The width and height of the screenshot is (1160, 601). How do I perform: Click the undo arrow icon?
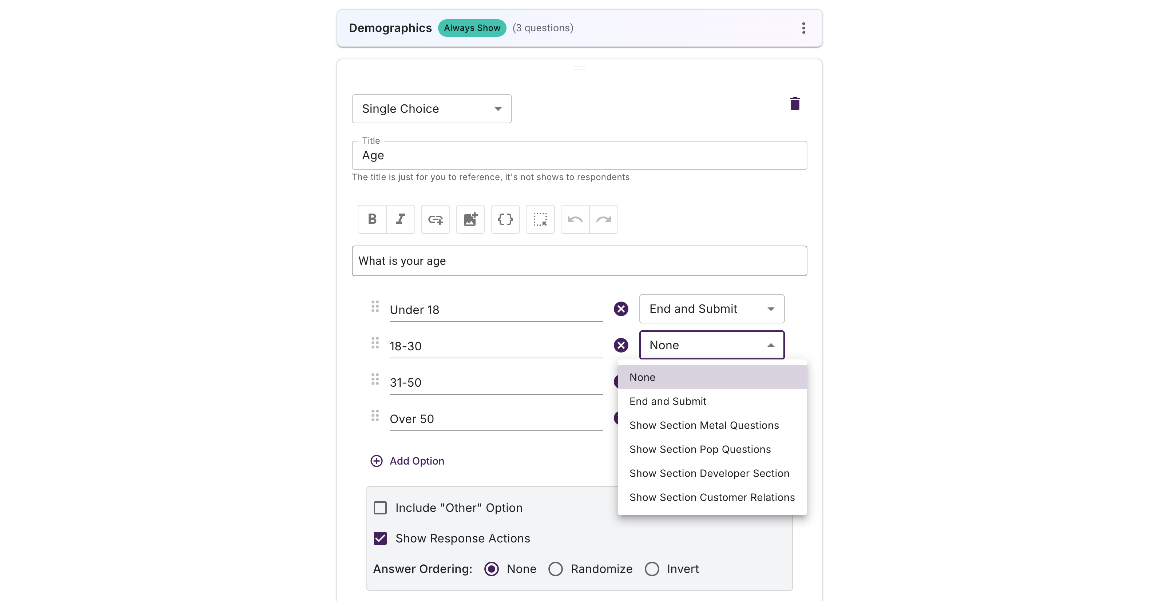(x=575, y=219)
